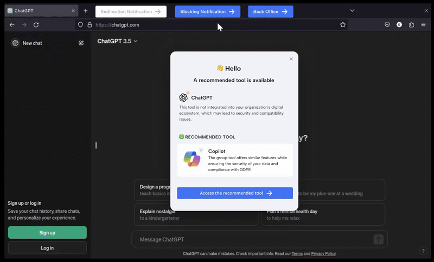Open the Terms link
This screenshot has width=434, height=262.
pyautogui.click(x=297, y=253)
